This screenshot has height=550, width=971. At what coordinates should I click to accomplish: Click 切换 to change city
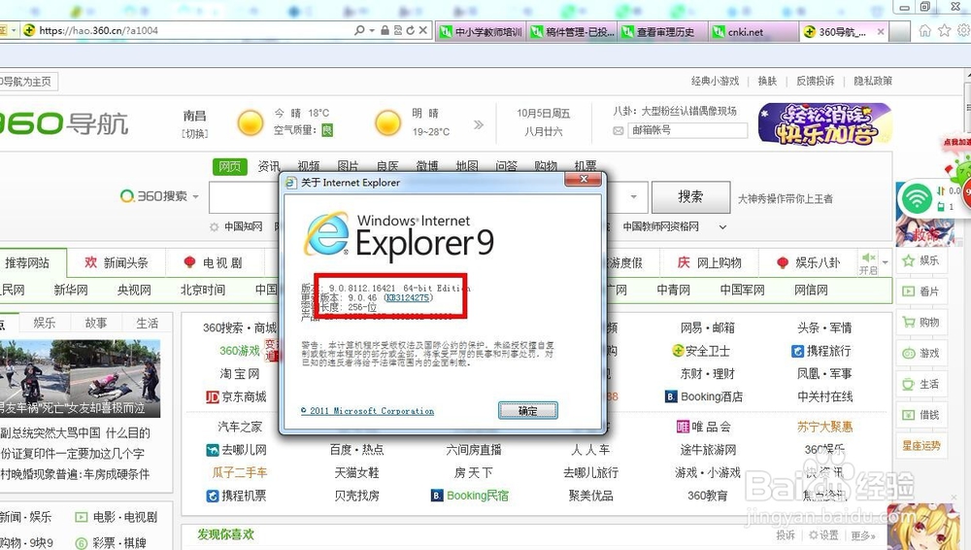point(194,133)
